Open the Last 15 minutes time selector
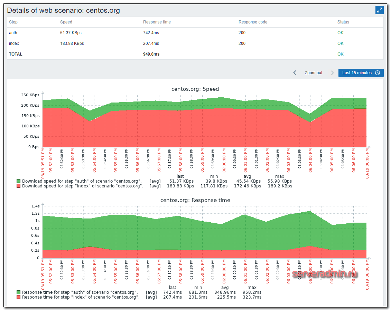This screenshot has width=391, height=311. 361,73
